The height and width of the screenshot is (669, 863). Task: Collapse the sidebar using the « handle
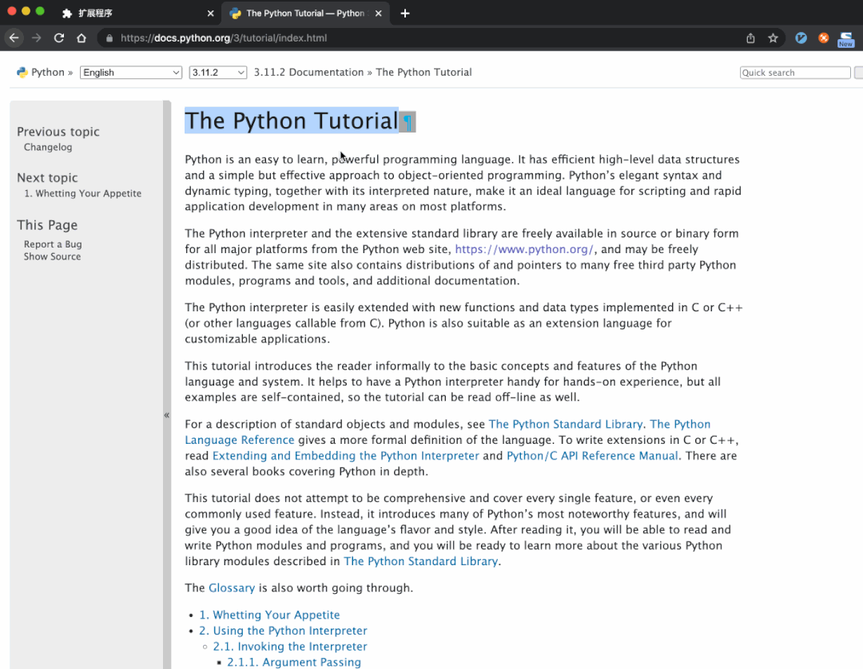pyautogui.click(x=167, y=415)
